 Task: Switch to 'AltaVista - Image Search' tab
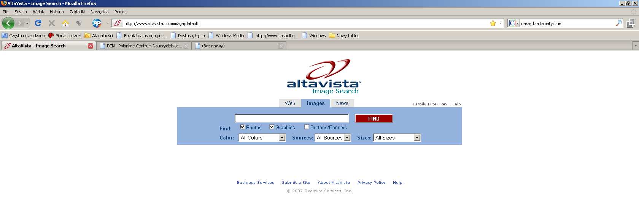pos(48,46)
